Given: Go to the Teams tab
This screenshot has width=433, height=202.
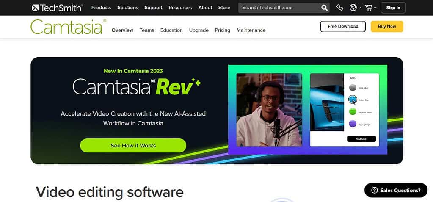Looking at the screenshot, I should (x=146, y=30).
